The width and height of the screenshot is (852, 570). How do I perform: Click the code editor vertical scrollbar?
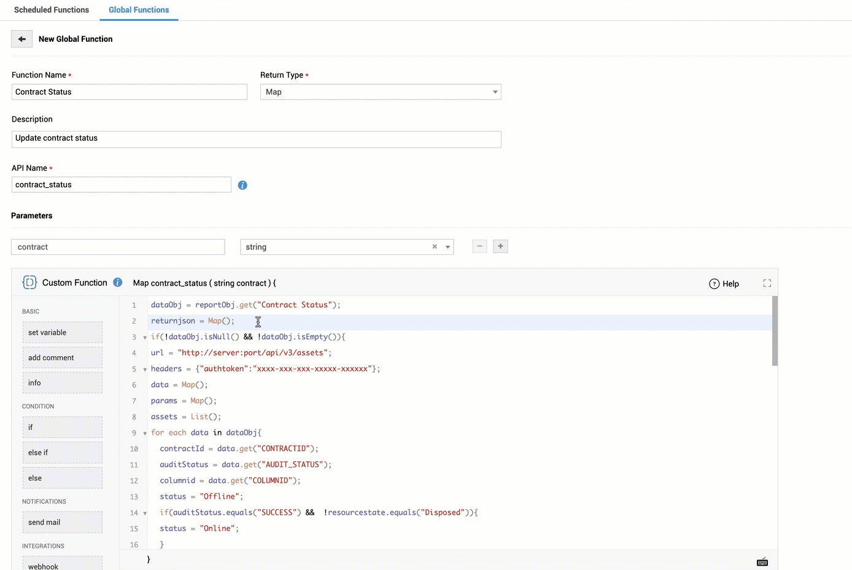point(775,332)
